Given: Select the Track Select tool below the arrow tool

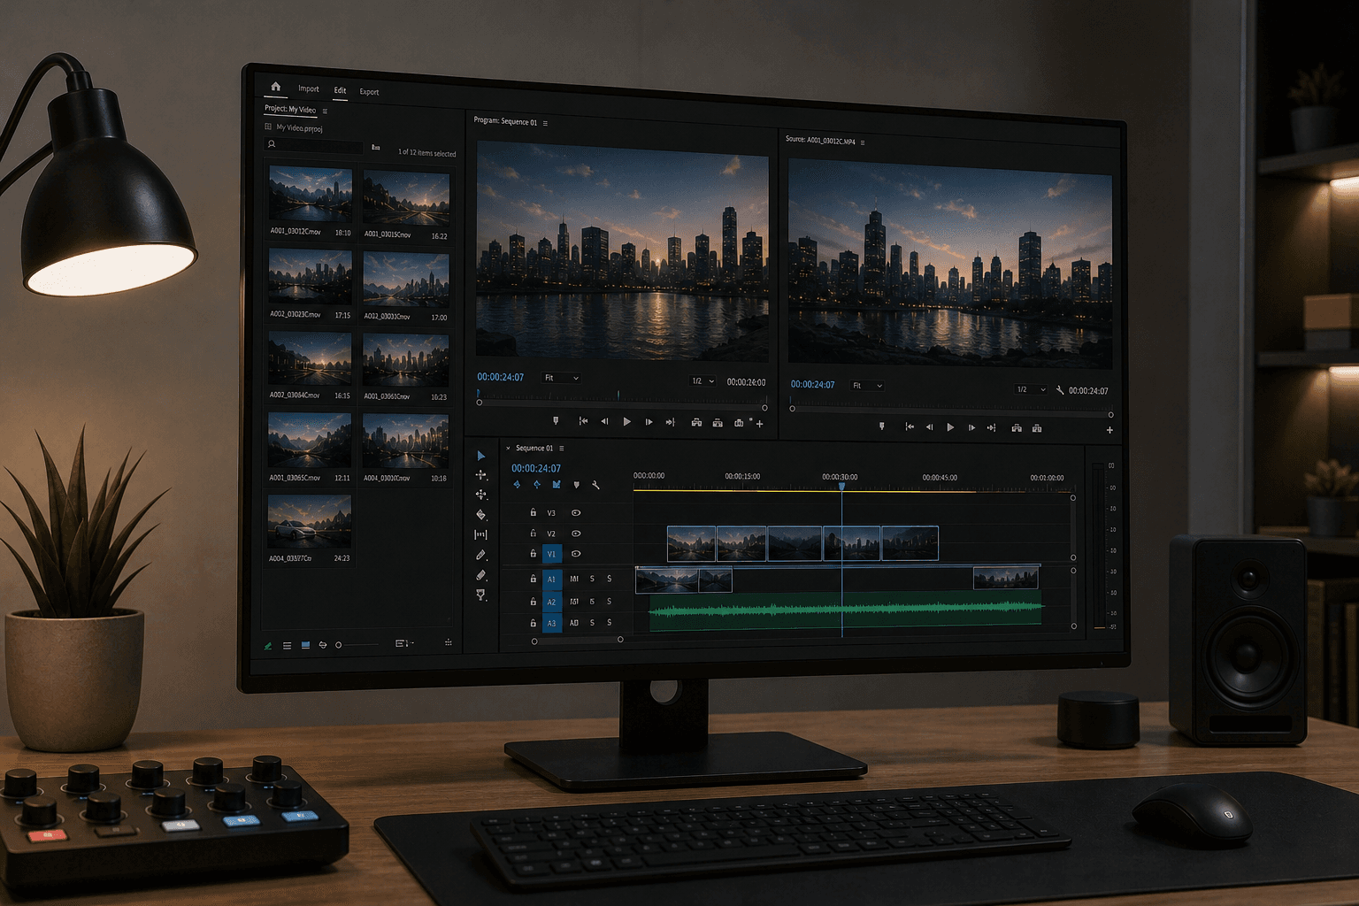Looking at the screenshot, I should 481,475.
